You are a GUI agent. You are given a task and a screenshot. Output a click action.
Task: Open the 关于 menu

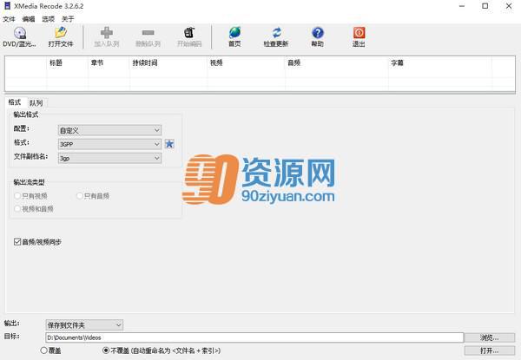pos(68,19)
